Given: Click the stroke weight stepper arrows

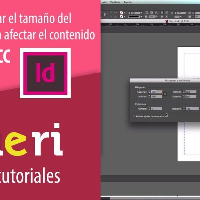Looking at the screenshot, I should pyautogui.click(x=129, y=13).
